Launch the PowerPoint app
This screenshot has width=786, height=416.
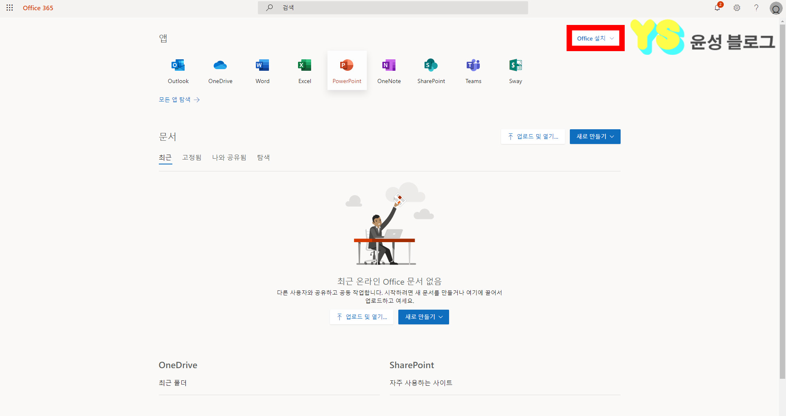(x=347, y=70)
